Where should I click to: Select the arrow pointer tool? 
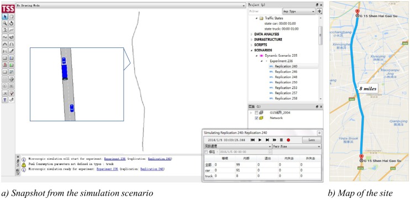click(x=5, y=17)
